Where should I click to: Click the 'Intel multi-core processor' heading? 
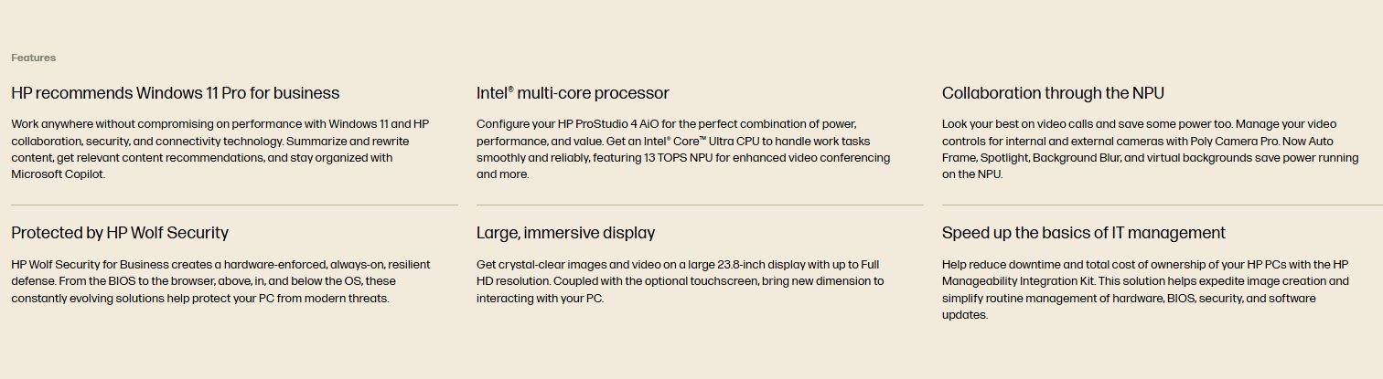[573, 93]
